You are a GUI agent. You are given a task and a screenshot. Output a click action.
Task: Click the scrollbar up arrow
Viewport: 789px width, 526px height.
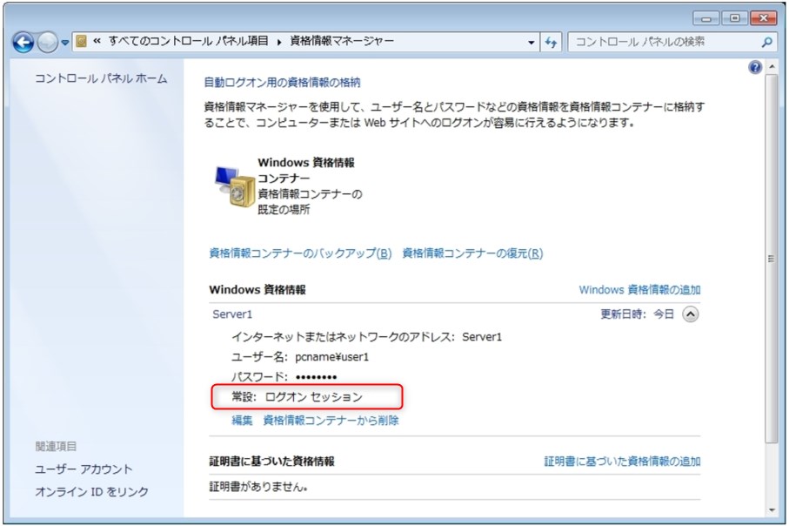(772, 67)
